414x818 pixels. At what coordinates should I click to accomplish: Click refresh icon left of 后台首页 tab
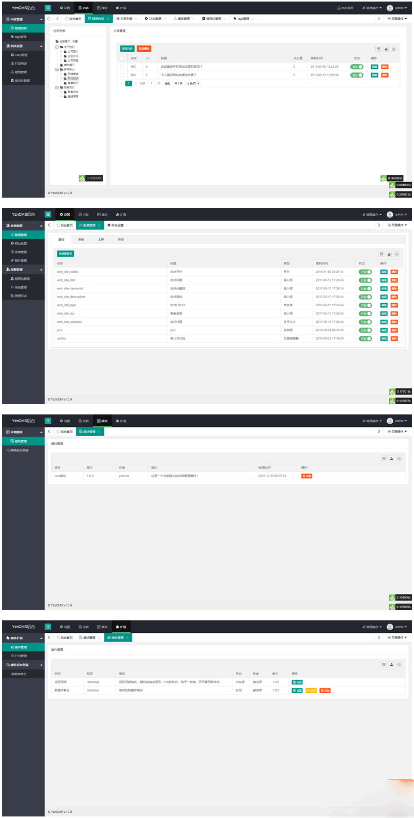point(49,19)
